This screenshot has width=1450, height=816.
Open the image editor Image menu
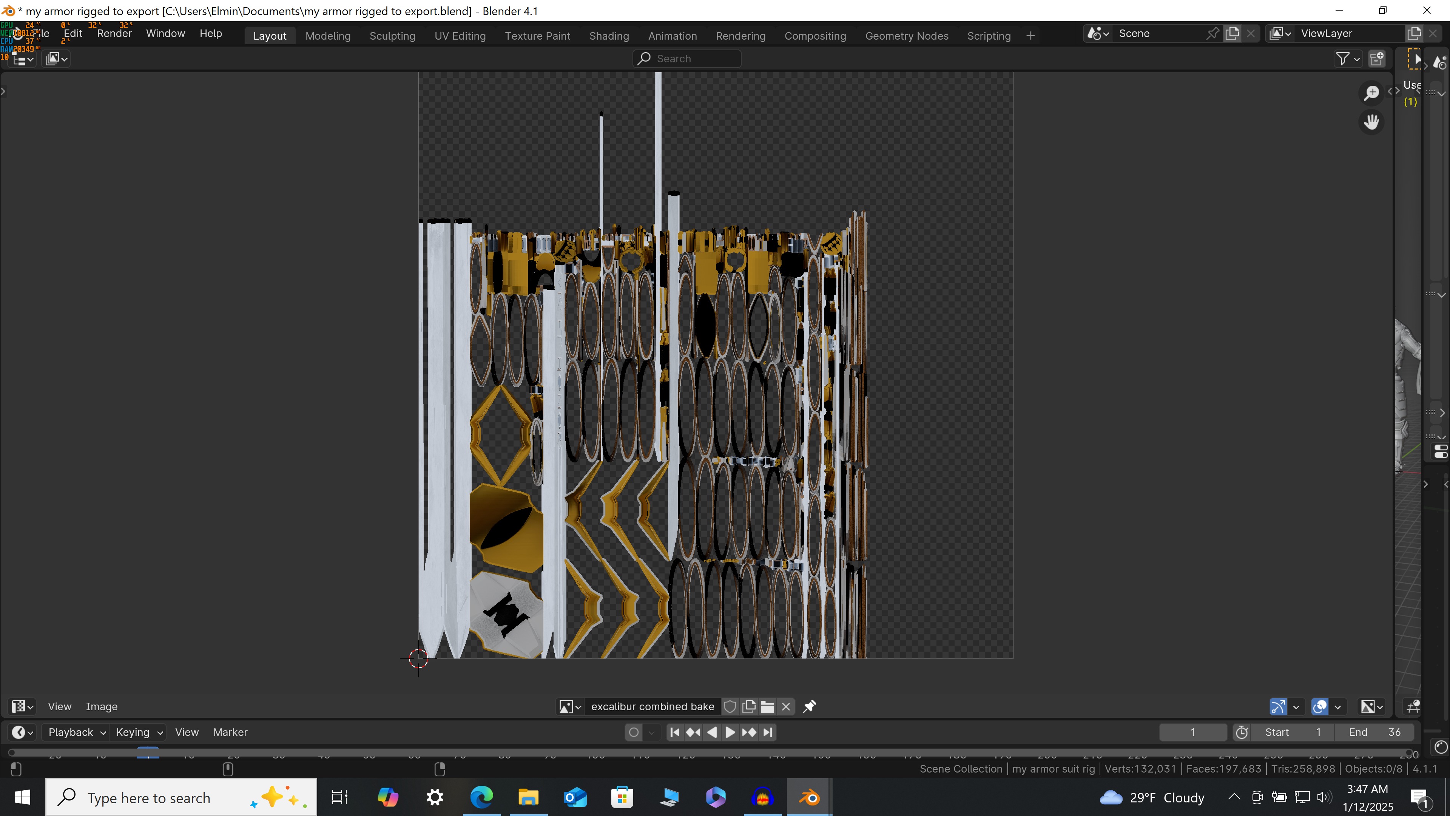[101, 706]
